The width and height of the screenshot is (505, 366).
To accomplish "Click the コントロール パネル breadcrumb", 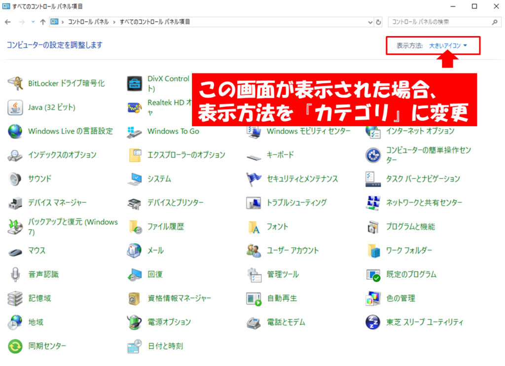I will coord(88,22).
